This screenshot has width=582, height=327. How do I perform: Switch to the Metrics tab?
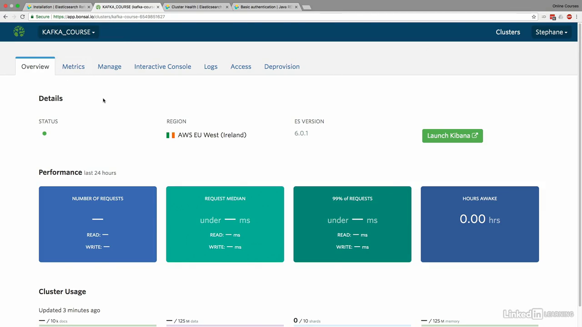tap(73, 66)
